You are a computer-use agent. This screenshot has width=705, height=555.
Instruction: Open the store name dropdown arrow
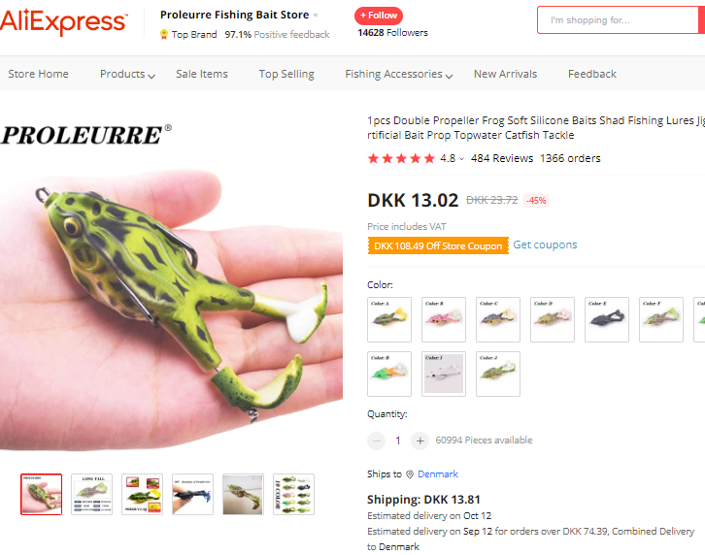[316, 16]
